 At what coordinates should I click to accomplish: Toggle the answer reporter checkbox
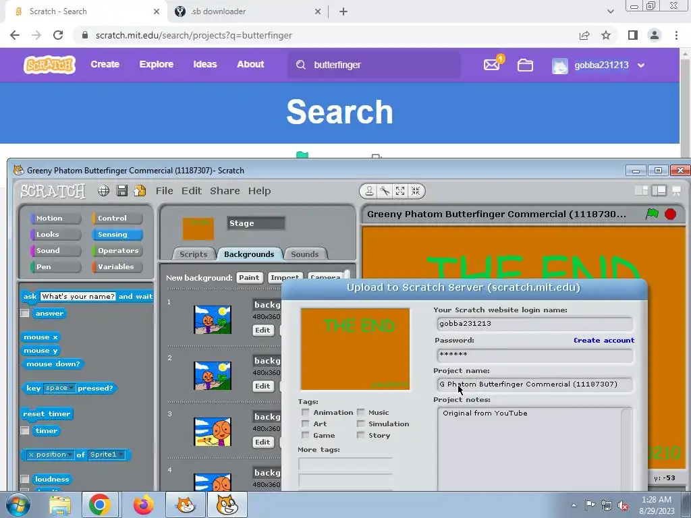(x=25, y=313)
